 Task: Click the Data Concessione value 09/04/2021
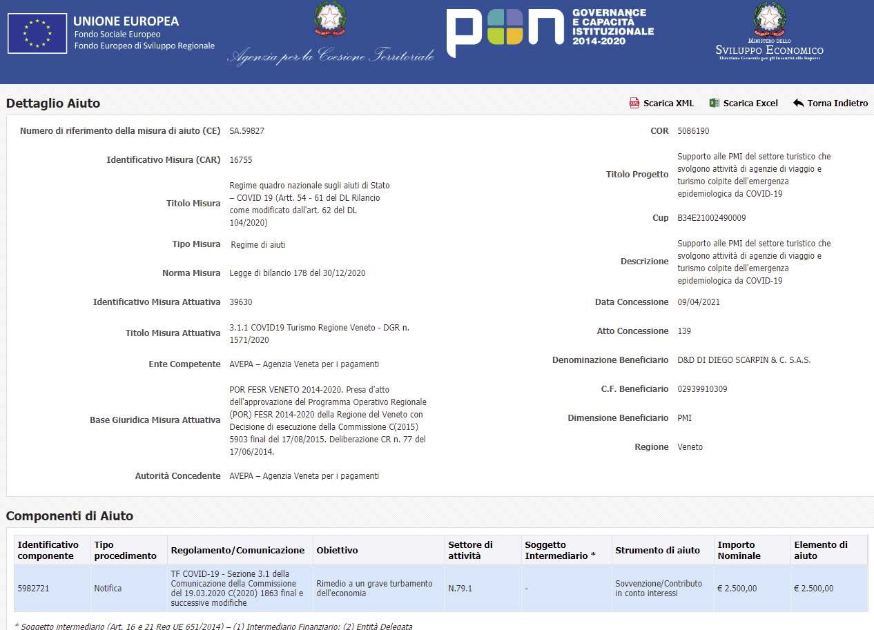click(699, 302)
